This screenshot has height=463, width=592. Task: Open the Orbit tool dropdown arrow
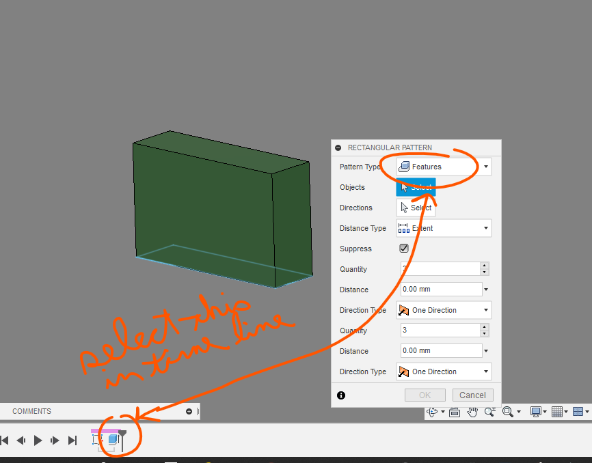coord(442,412)
